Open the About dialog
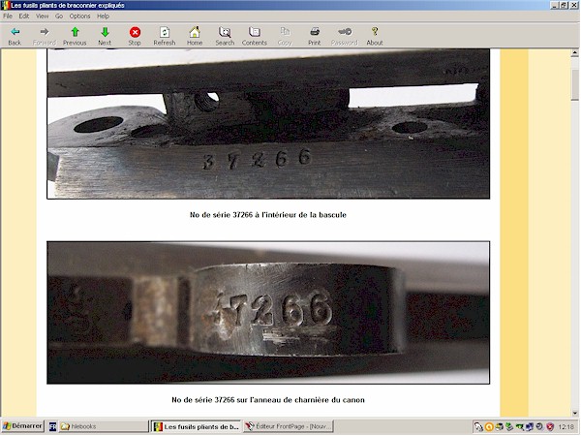The image size is (581, 436). click(375, 36)
